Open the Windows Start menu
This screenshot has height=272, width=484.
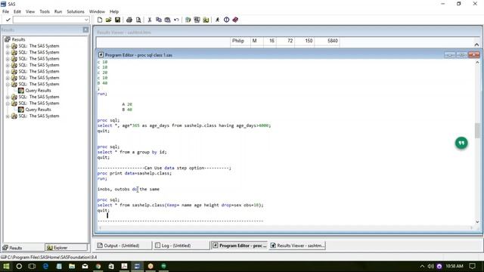coord(6,266)
